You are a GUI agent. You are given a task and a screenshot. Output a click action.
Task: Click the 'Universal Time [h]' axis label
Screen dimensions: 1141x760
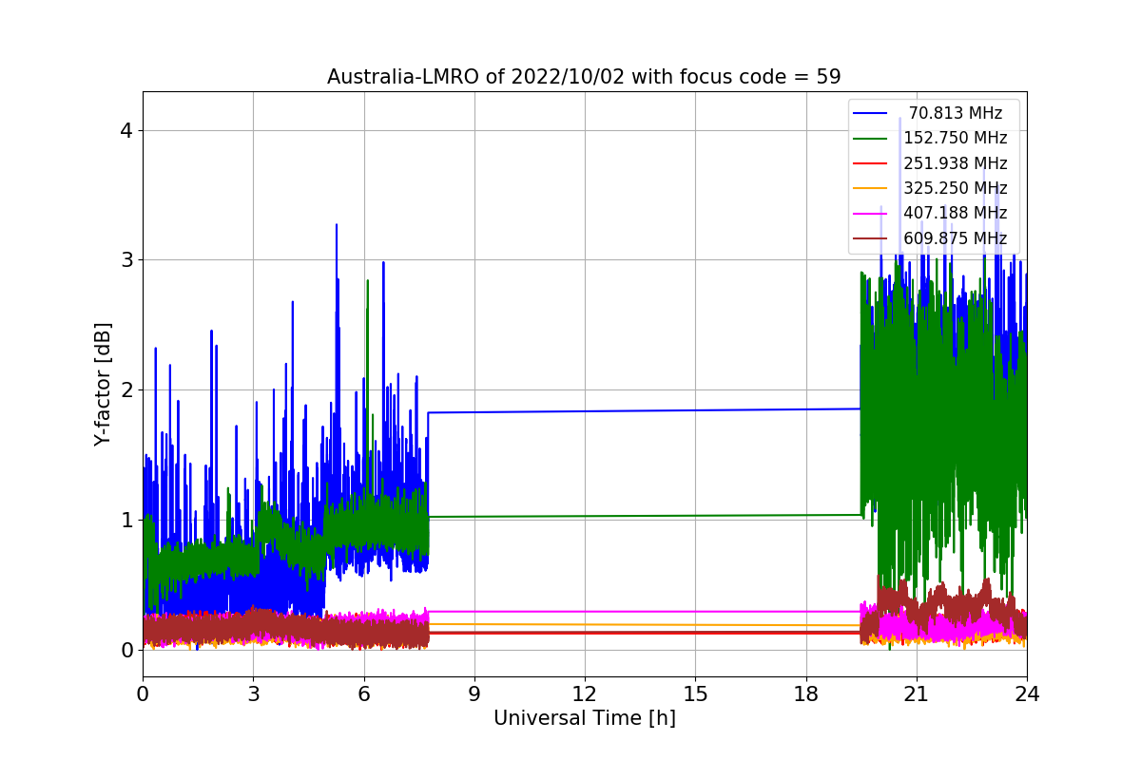point(585,719)
